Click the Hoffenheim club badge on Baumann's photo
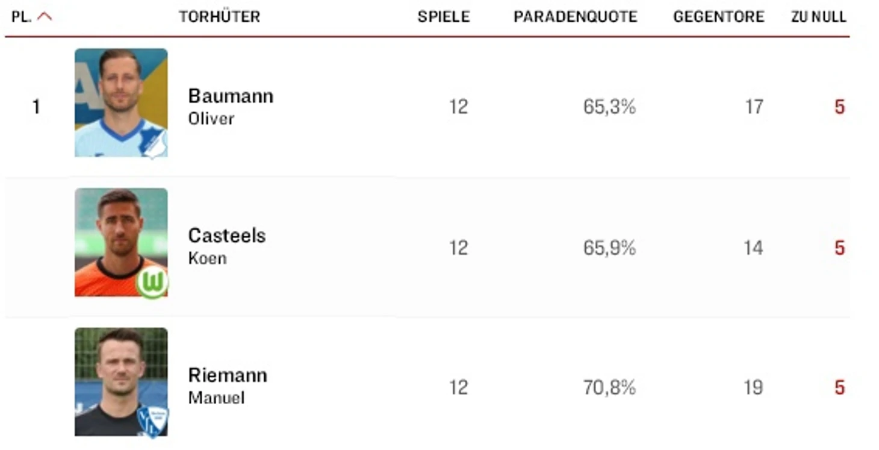 pos(153,142)
